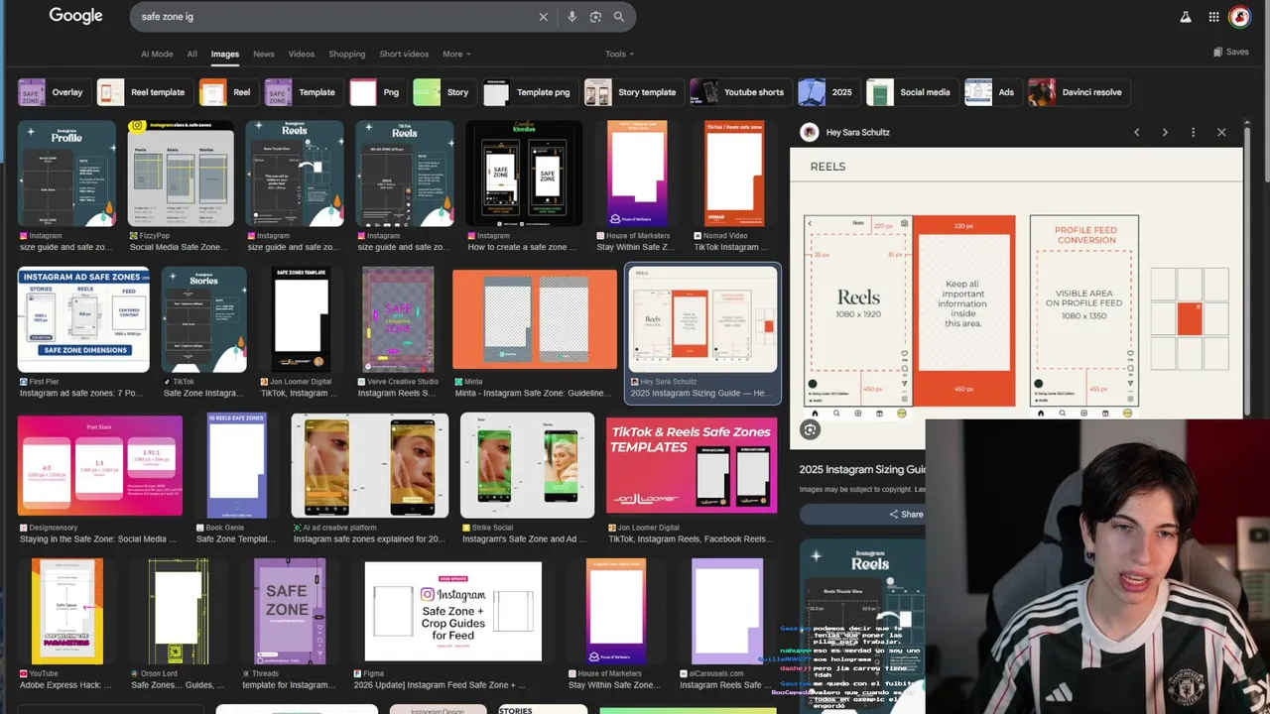Open AI ad creative platform thumbnail
Viewport: 1270px width, 714px height.
(369, 465)
